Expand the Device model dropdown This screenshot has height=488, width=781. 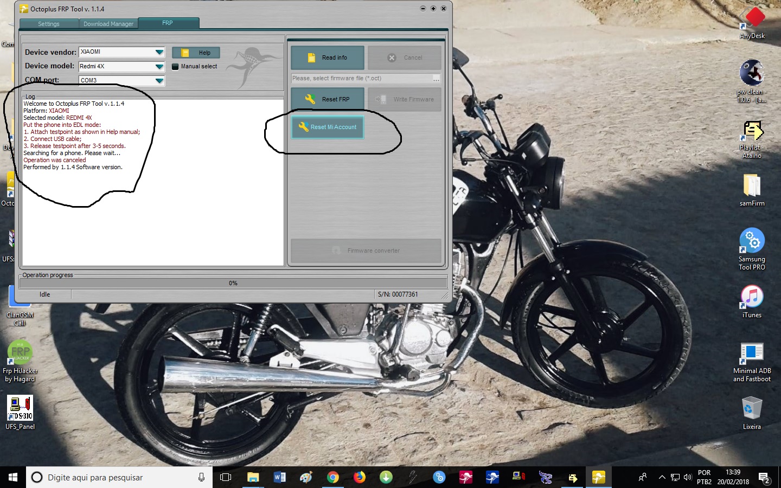(x=159, y=67)
